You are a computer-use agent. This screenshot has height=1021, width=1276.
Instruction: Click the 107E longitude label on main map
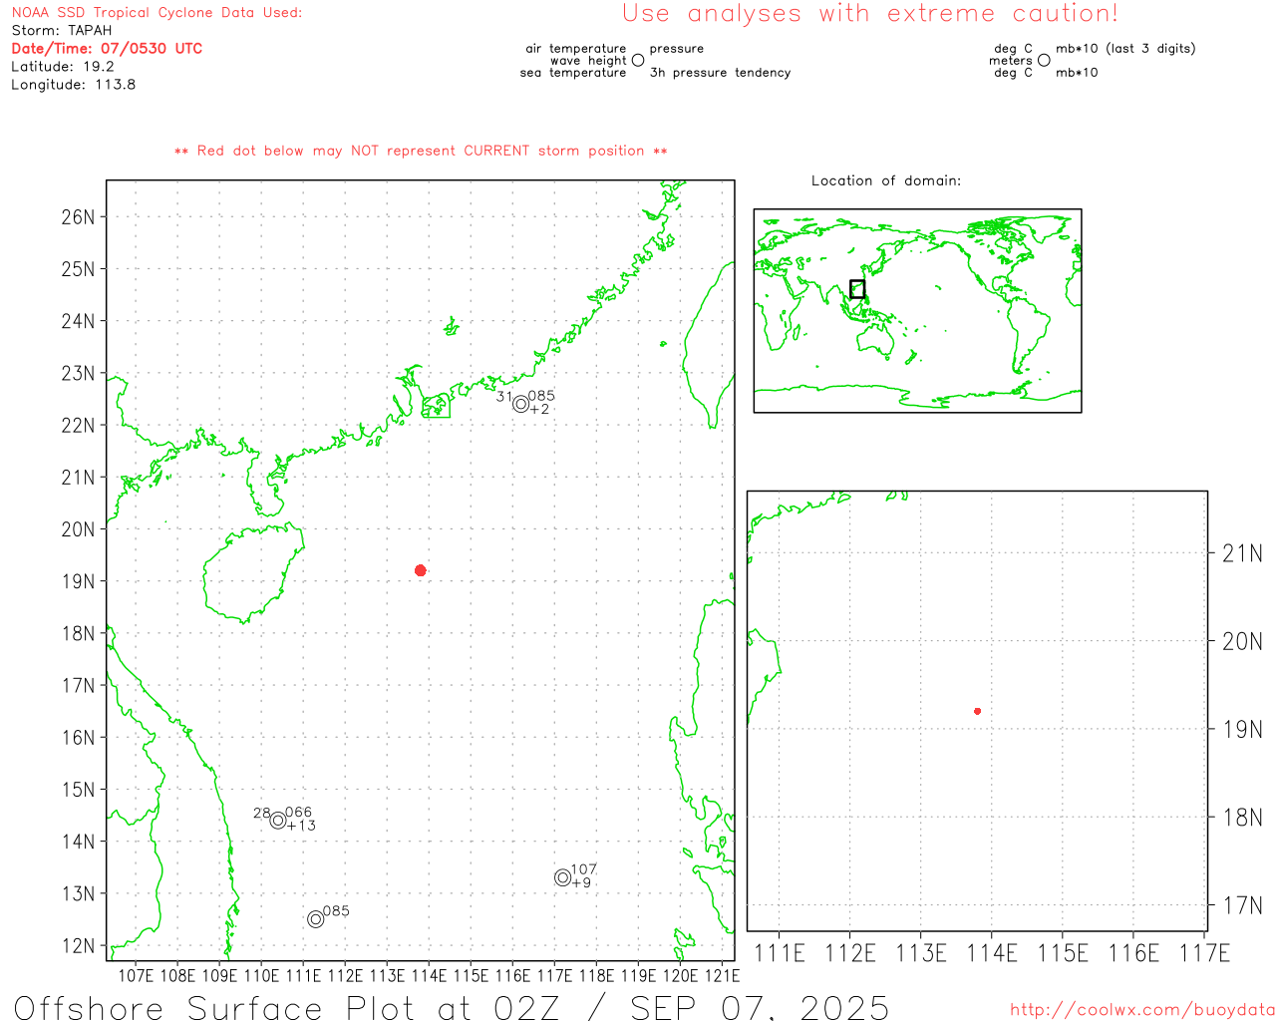(136, 975)
